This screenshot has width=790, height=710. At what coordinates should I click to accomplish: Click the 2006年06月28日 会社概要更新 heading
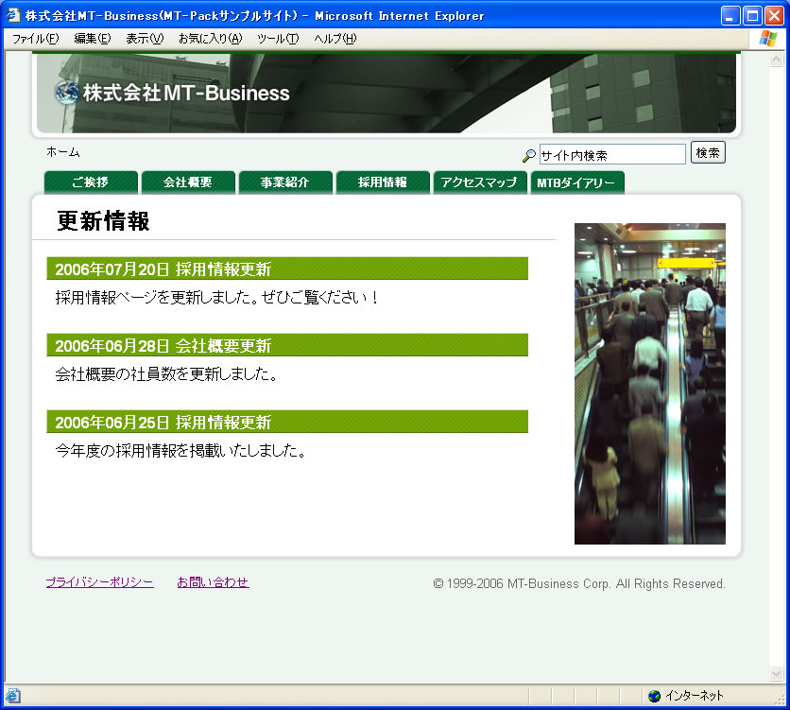pyautogui.click(x=287, y=345)
